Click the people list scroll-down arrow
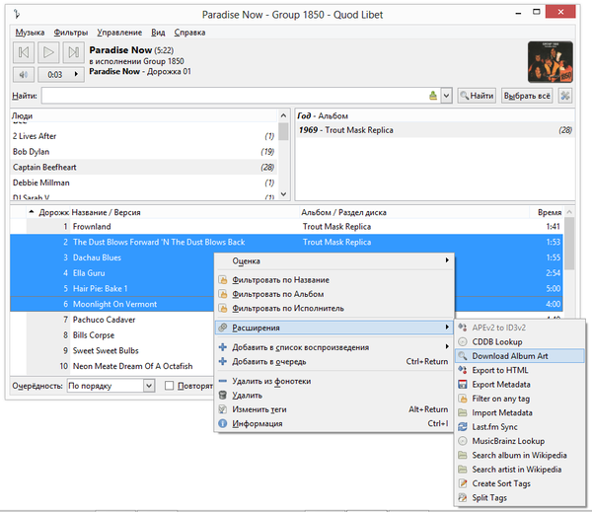Screen dimensions: 592x512 pos(283,194)
